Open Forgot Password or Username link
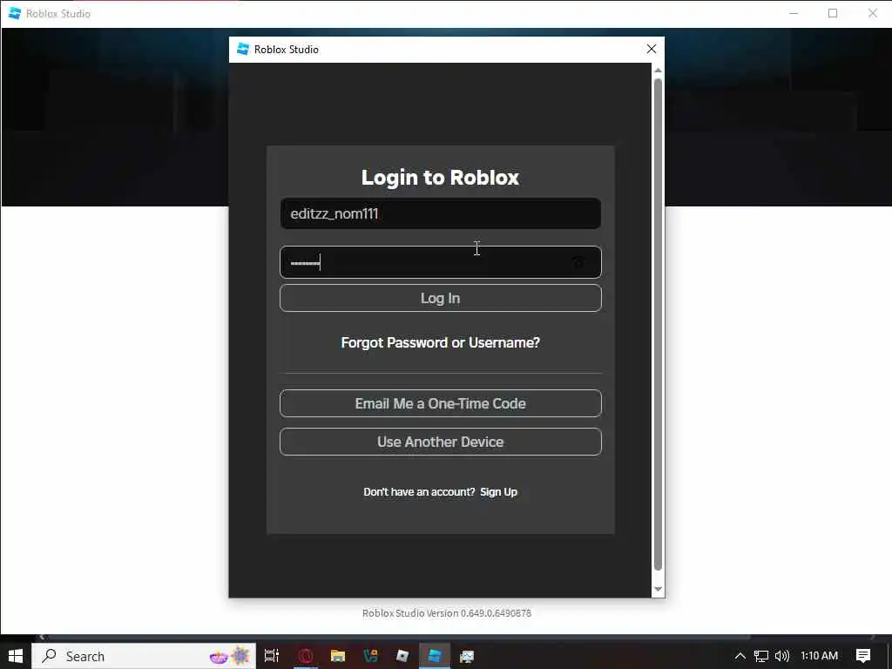This screenshot has height=669, width=892. [440, 342]
